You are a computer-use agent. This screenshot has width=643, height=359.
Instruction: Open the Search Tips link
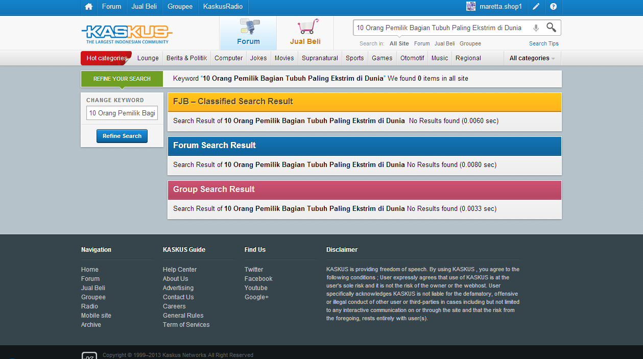pos(543,44)
